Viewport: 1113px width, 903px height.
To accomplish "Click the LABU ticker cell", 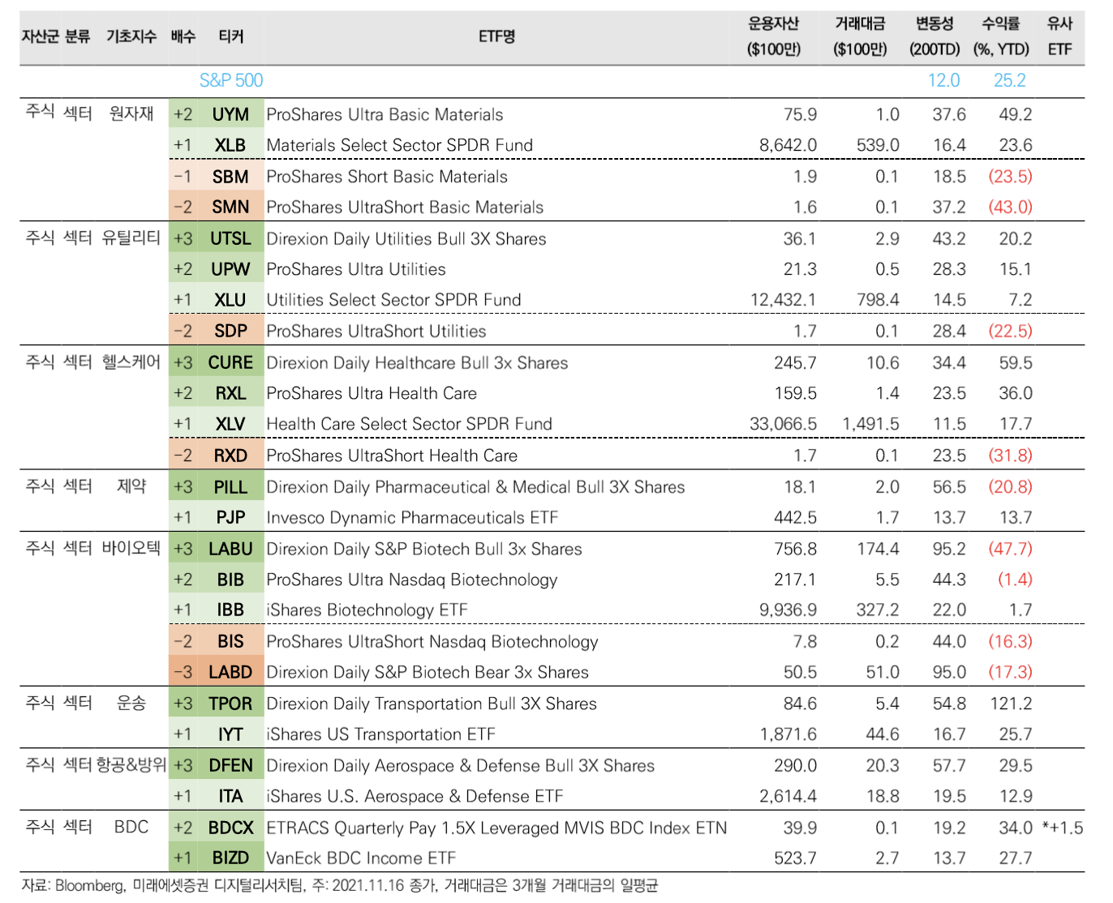I will click(230, 549).
